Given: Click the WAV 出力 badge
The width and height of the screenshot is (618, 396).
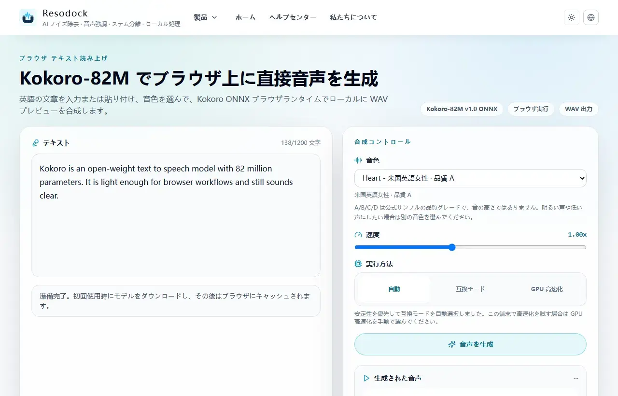Looking at the screenshot, I should [578, 109].
